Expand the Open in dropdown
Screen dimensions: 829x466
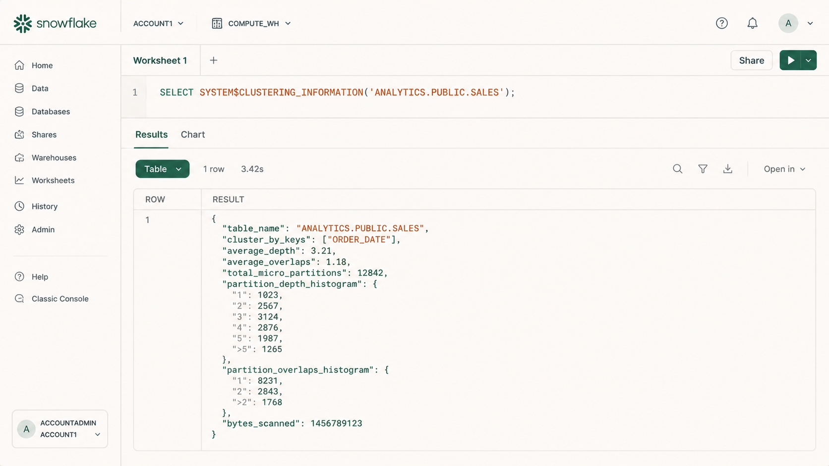pyautogui.click(x=784, y=169)
